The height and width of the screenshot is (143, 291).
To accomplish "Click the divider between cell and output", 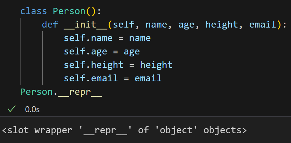I will click(146, 116).
